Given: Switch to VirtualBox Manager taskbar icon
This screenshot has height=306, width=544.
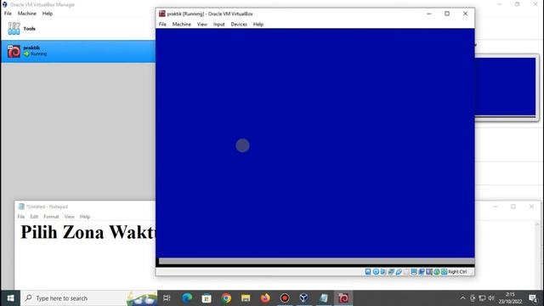Looking at the screenshot, I should tap(304, 298).
